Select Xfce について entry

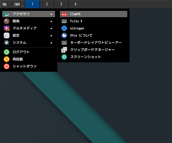click(93, 35)
